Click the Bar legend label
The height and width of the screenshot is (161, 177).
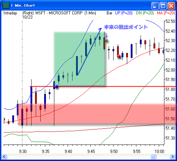coord(109,13)
